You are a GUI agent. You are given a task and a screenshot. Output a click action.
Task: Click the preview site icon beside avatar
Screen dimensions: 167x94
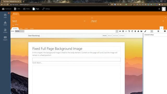pos(159,9)
